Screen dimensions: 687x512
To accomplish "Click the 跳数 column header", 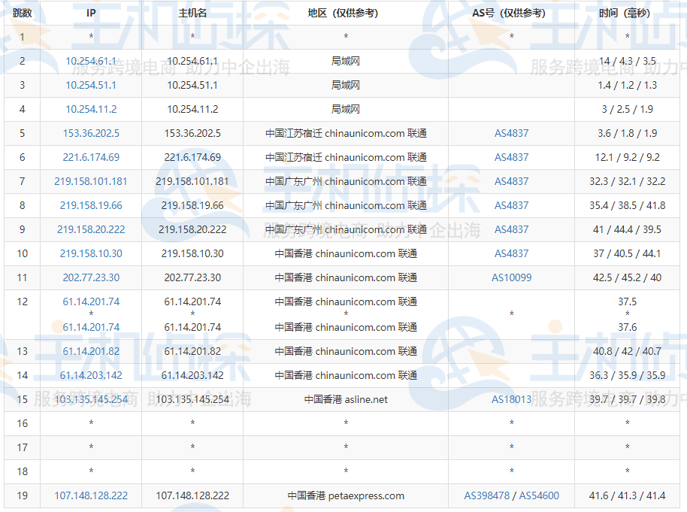I will tap(20, 12).
